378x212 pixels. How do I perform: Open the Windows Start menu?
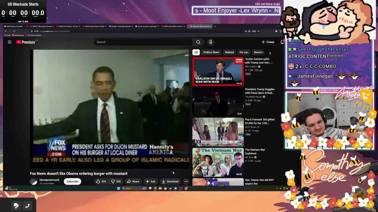click(119, 188)
